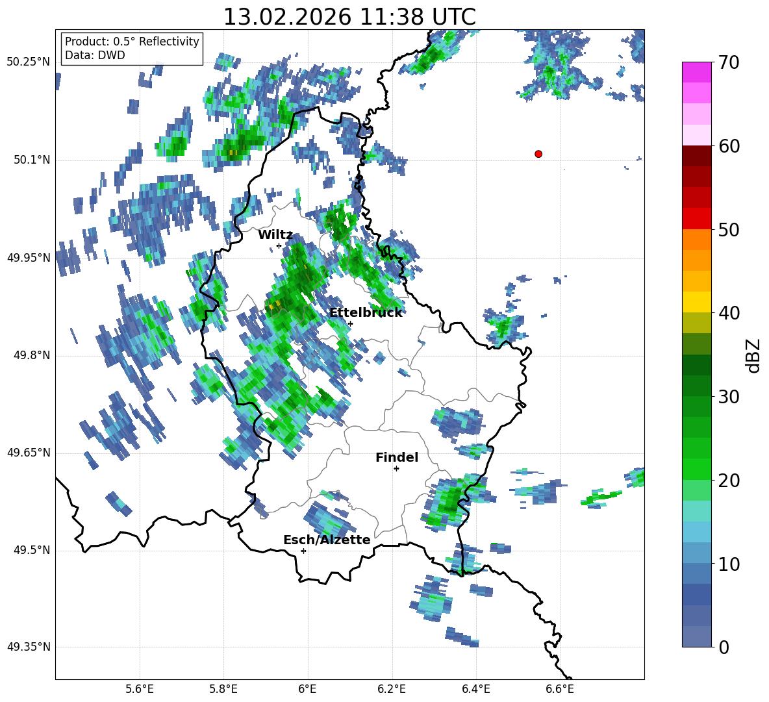Click the 0 colorbar tick label
The width and height of the screenshot is (769, 702).
[x=724, y=647]
